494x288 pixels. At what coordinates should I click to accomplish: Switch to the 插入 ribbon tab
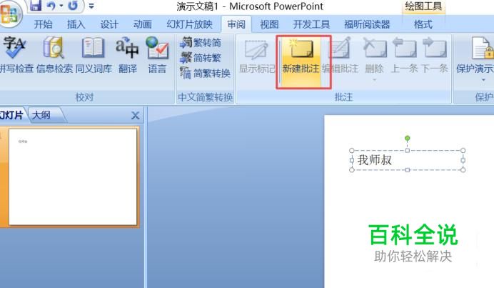(76, 24)
